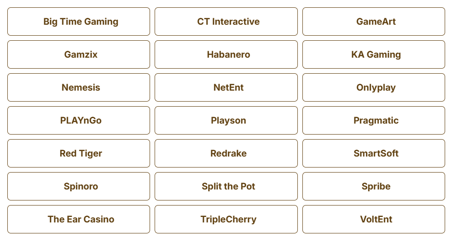Choose the Red Tiger provider
Image resolution: width=452 pixels, height=238 pixels.
79,153
